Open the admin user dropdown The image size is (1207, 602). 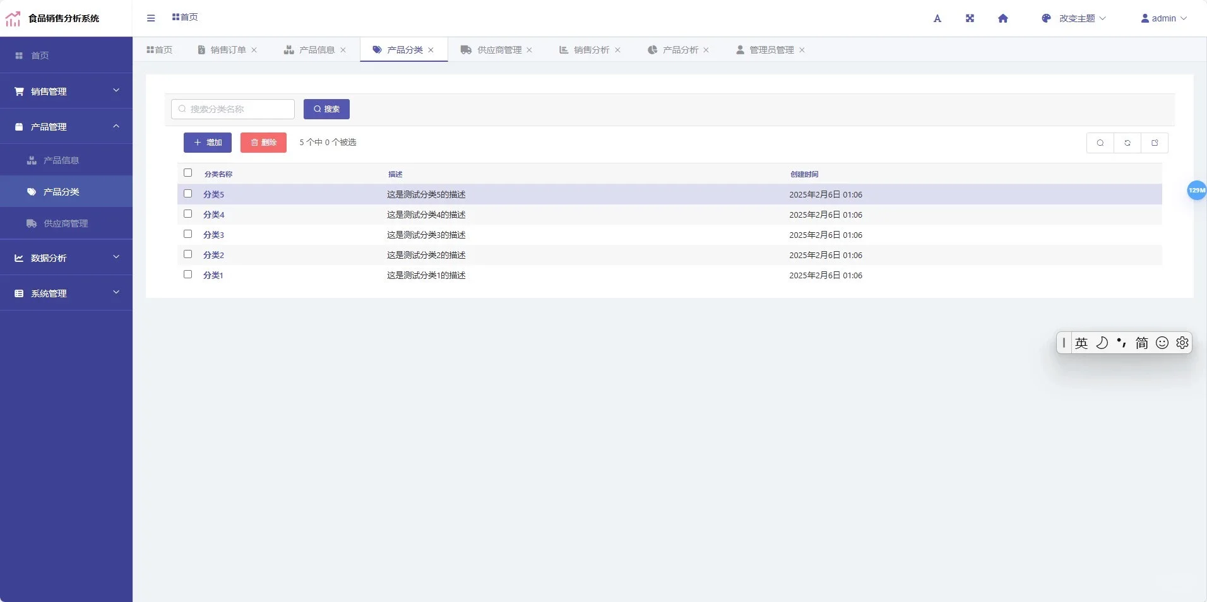pyautogui.click(x=1163, y=18)
